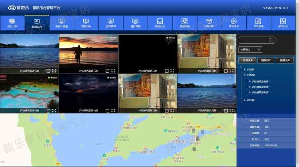Screen dimensions: 299x167
Task: Select the 摄像头A button
Action: 248,60
